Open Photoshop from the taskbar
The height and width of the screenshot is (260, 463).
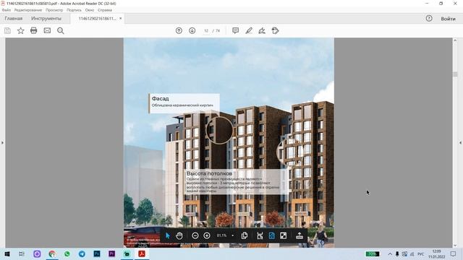coord(97,253)
